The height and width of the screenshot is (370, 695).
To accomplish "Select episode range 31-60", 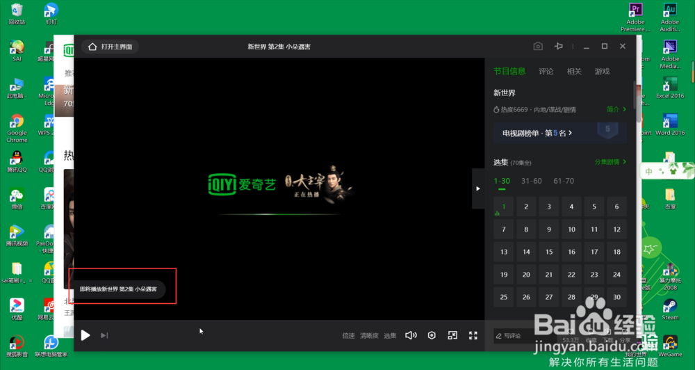I will pyautogui.click(x=532, y=181).
